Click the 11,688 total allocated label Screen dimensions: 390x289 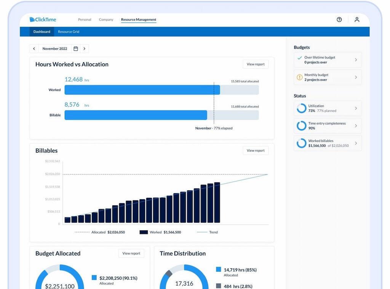click(245, 106)
